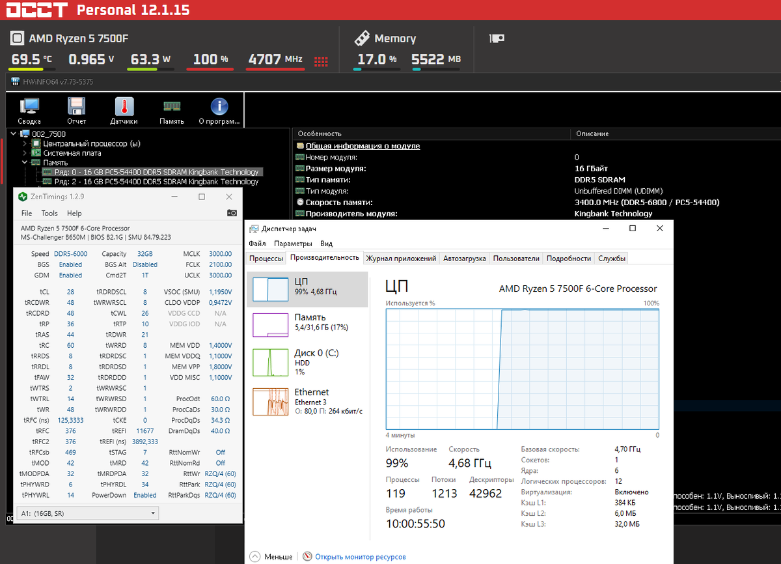This screenshot has height=564, width=781.
Task: Expand the Центральный процессор (ы) tree node
Action: point(25,143)
